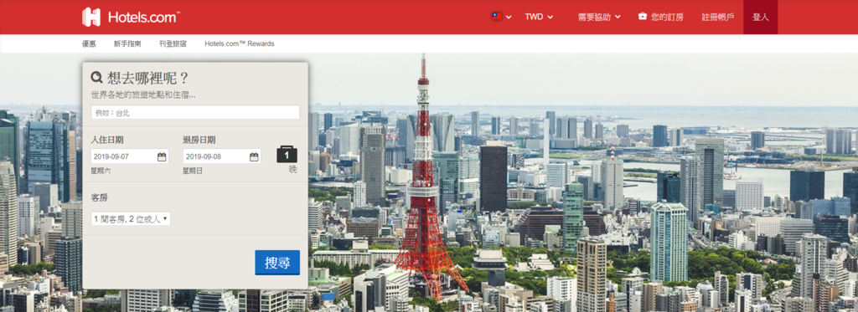
Task: Click the check-out date field 2019-09-08
Action: pyautogui.click(x=221, y=156)
